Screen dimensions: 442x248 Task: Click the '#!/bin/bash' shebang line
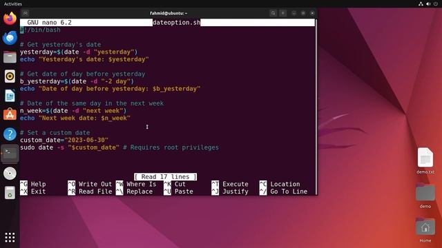coord(40,30)
